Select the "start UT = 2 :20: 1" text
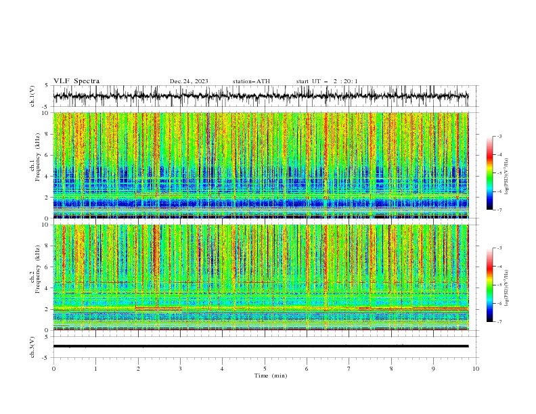This screenshot has width=536, height=414. [327, 81]
